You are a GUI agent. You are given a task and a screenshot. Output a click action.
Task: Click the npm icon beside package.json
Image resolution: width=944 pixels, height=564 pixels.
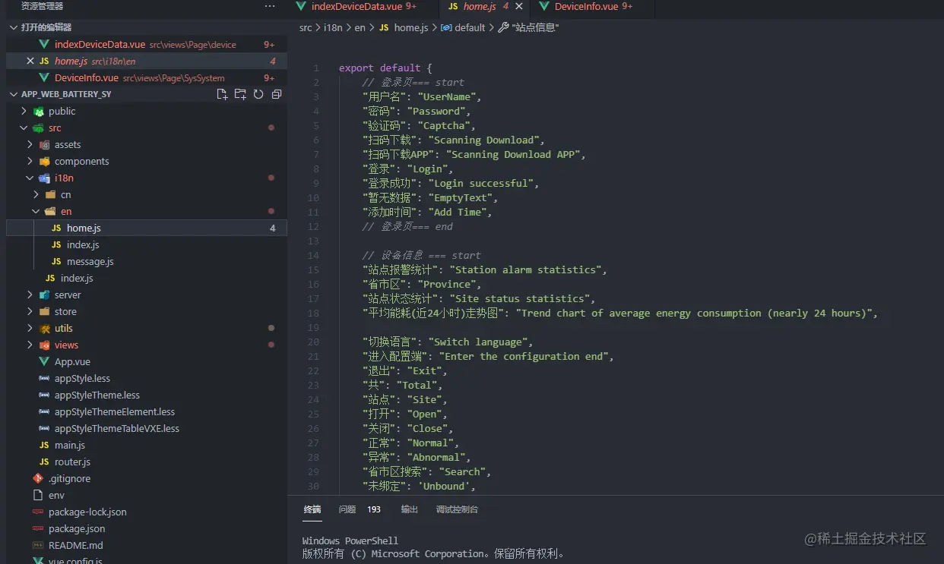[x=38, y=528]
